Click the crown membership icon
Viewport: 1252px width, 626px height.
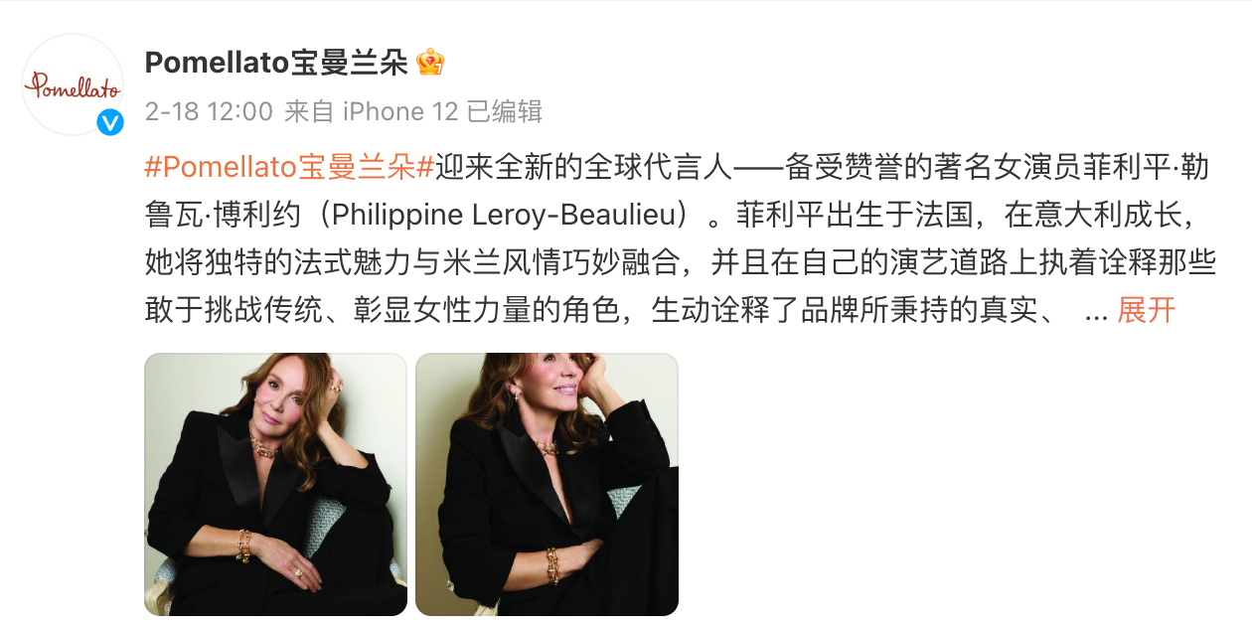pyautogui.click(x=430, y=63)
